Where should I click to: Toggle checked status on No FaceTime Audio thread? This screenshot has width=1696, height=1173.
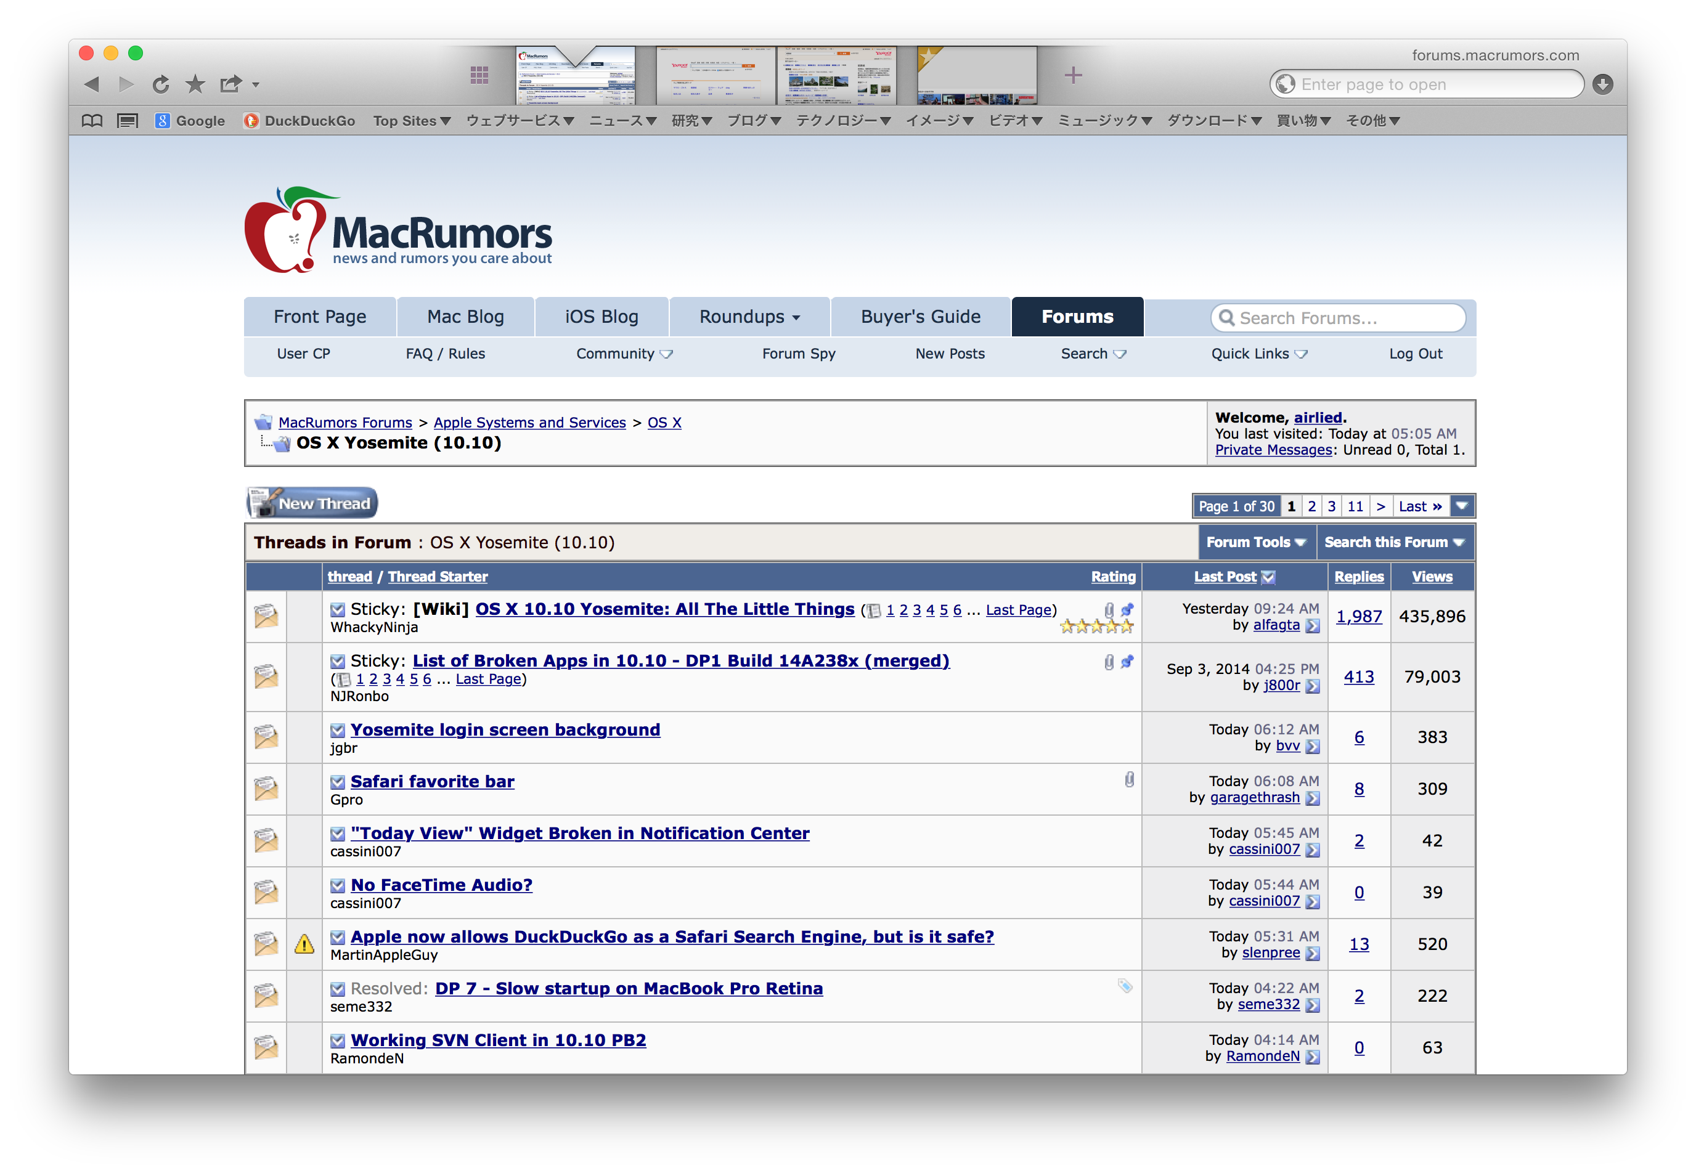(x=338, y=884)
